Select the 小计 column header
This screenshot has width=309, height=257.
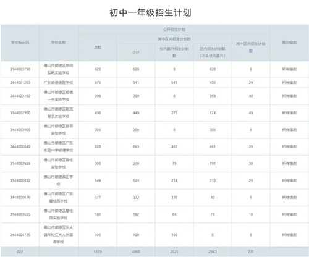[136, 53]
